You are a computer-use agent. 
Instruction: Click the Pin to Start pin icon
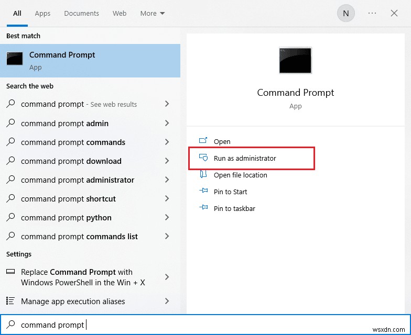[204, 192]
